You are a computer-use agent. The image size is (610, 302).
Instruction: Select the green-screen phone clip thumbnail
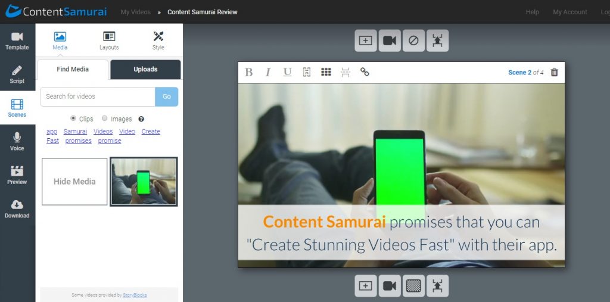(144, 181)
